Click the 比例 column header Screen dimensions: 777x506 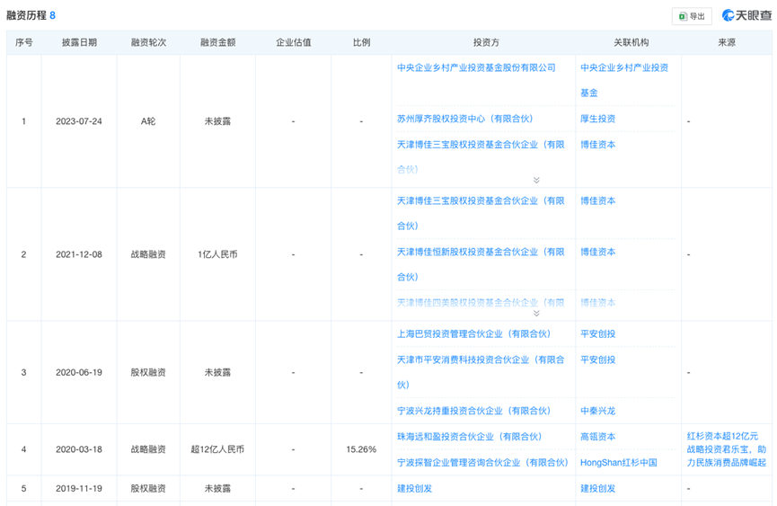pos(361,42)
